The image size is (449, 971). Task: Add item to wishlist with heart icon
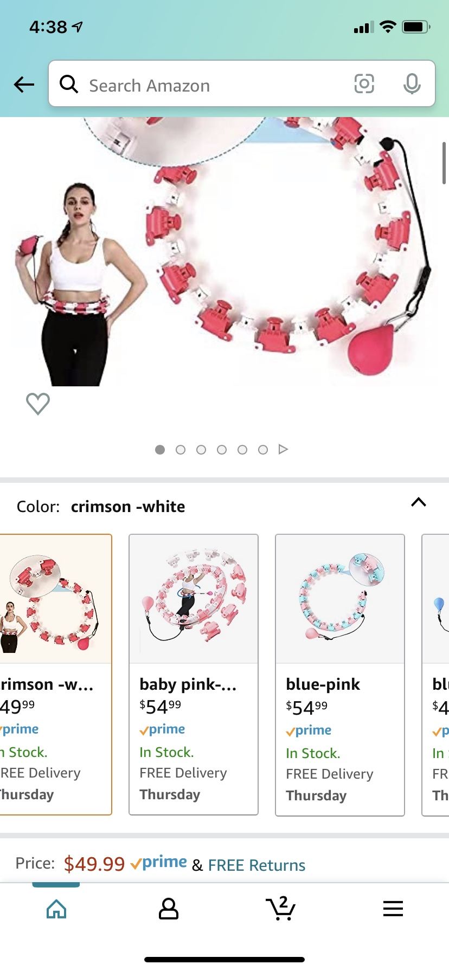[38, 404]
